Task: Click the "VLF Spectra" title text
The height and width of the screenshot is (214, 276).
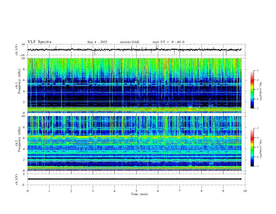Action: coord(39,42)
